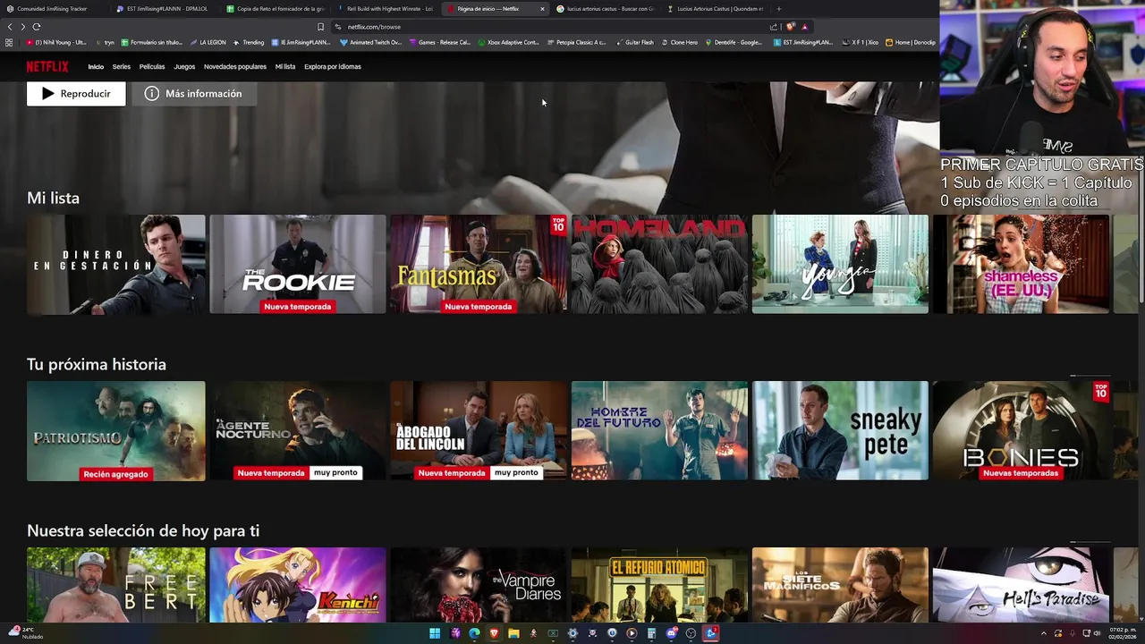Switch to Lucius Artorius Castus Quondam tab
The width and height of the screenshot is (1145, 644).
coord(716,9)
